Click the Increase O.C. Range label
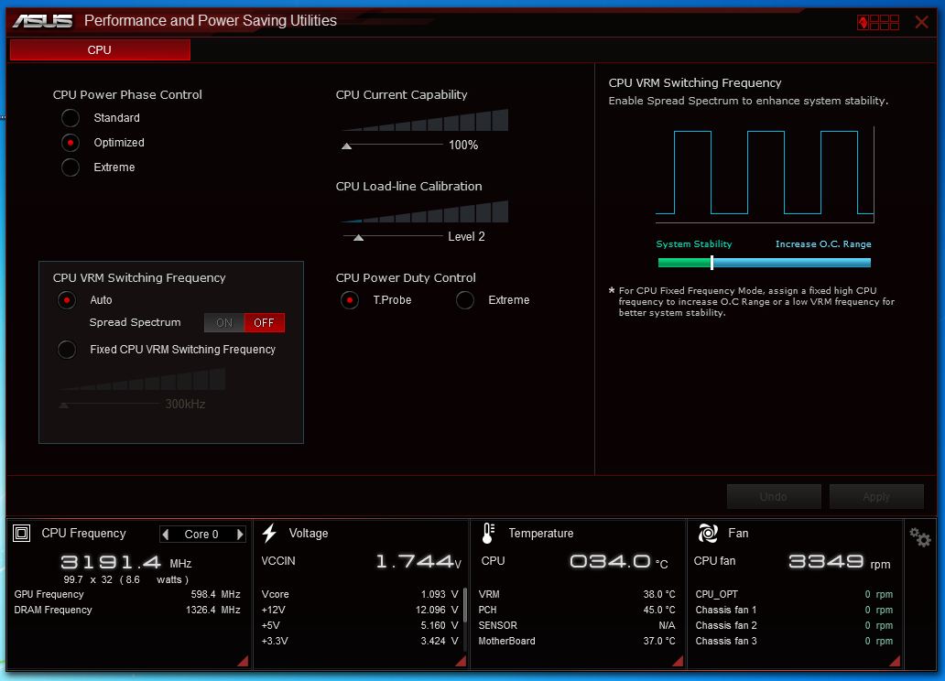 pos(823,244)
